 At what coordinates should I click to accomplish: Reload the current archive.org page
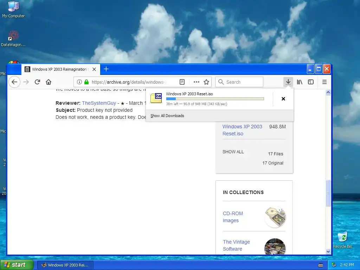click(37, 82)
